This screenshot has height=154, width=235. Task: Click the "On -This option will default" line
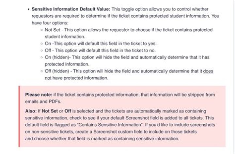click(x=101, y=44)
